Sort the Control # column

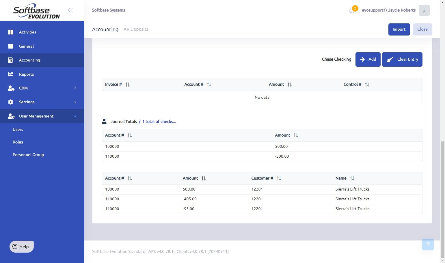[367, 85]
